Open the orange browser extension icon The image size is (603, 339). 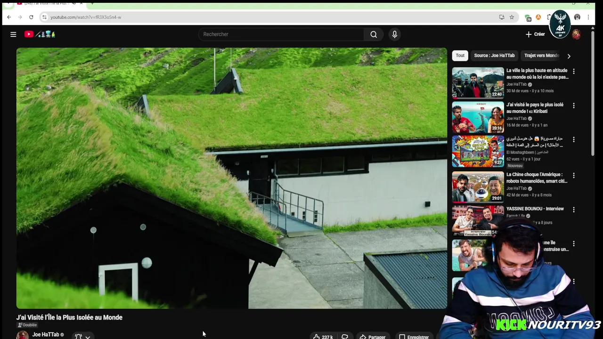(x=538, y=17)
